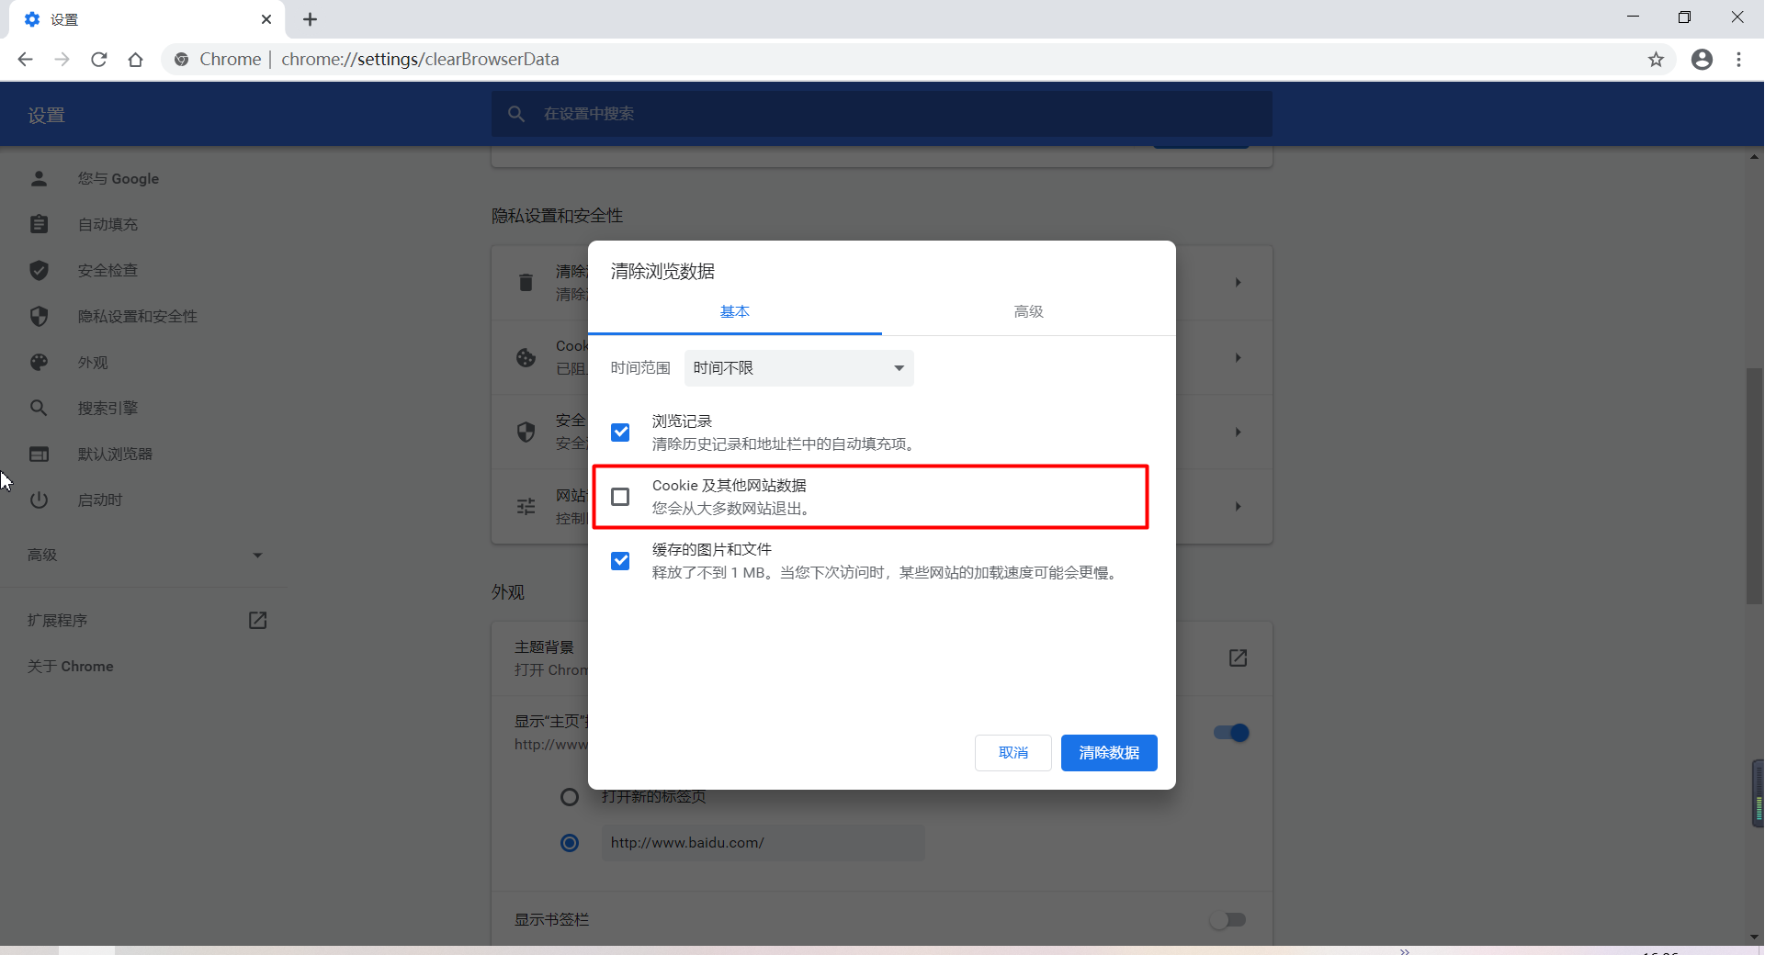Open a new tab with the plus button
Screen dimensions: 1765x955
pyautogui.click(x=310, y=19)
